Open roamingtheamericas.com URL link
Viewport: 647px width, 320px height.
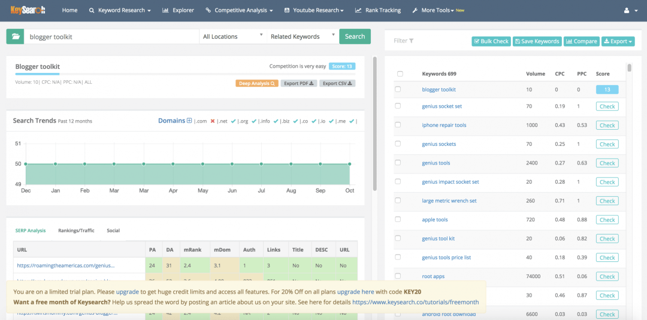click(66, 266)
